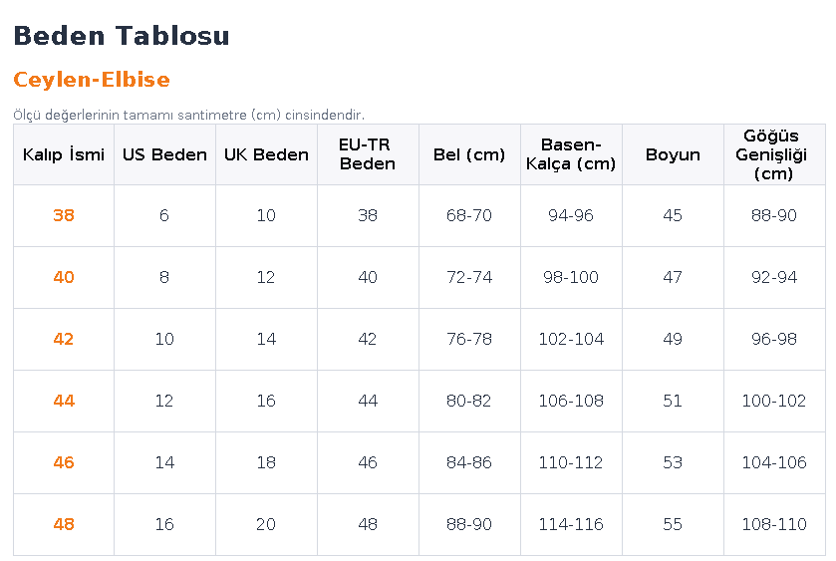Click the EU-TR Beden column header
Image resolution: width=836 pixels, height=561 pixels.
click(x=368, y=154)
